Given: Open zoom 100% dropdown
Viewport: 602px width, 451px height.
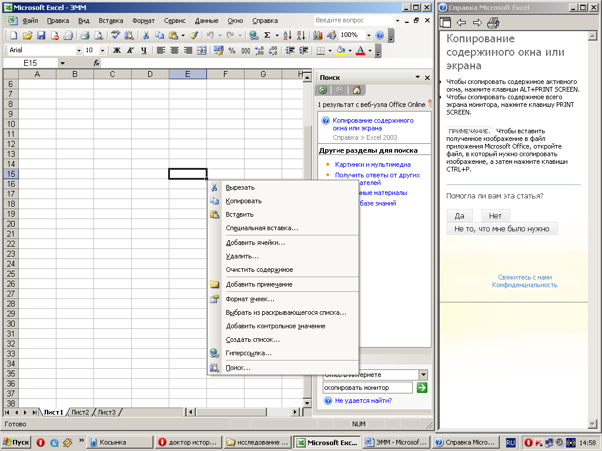Looking at the screenshot, I should click(x=369, y=35).
